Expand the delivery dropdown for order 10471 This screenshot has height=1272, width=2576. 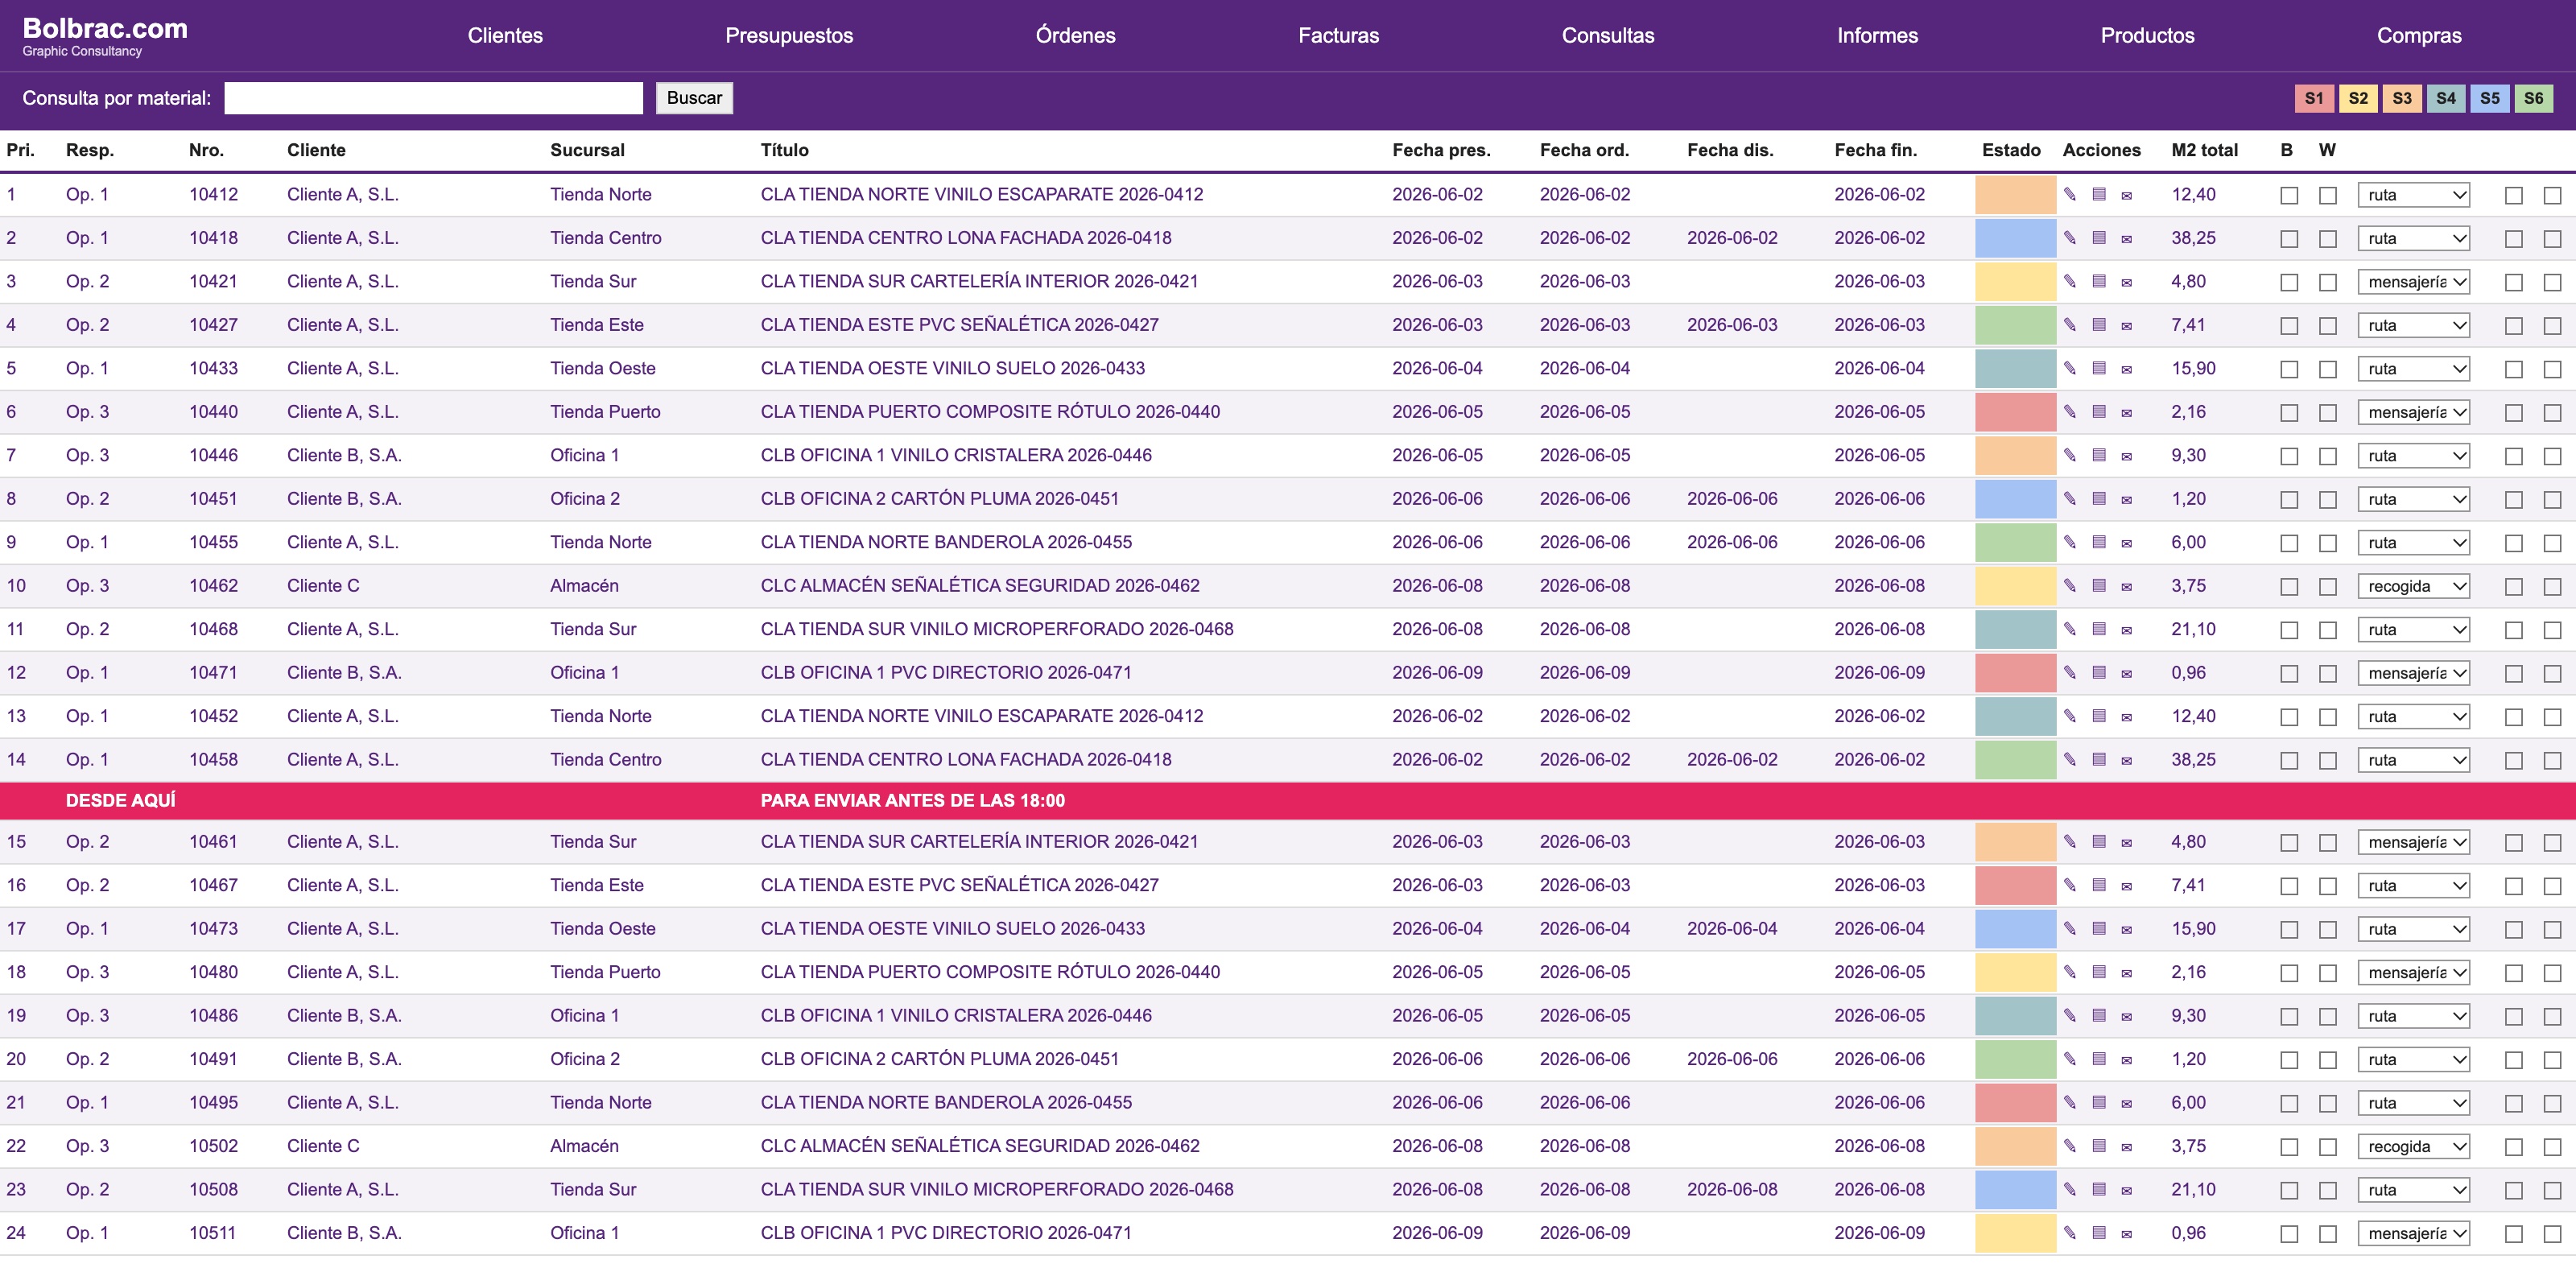click(x=2414, y=673)
